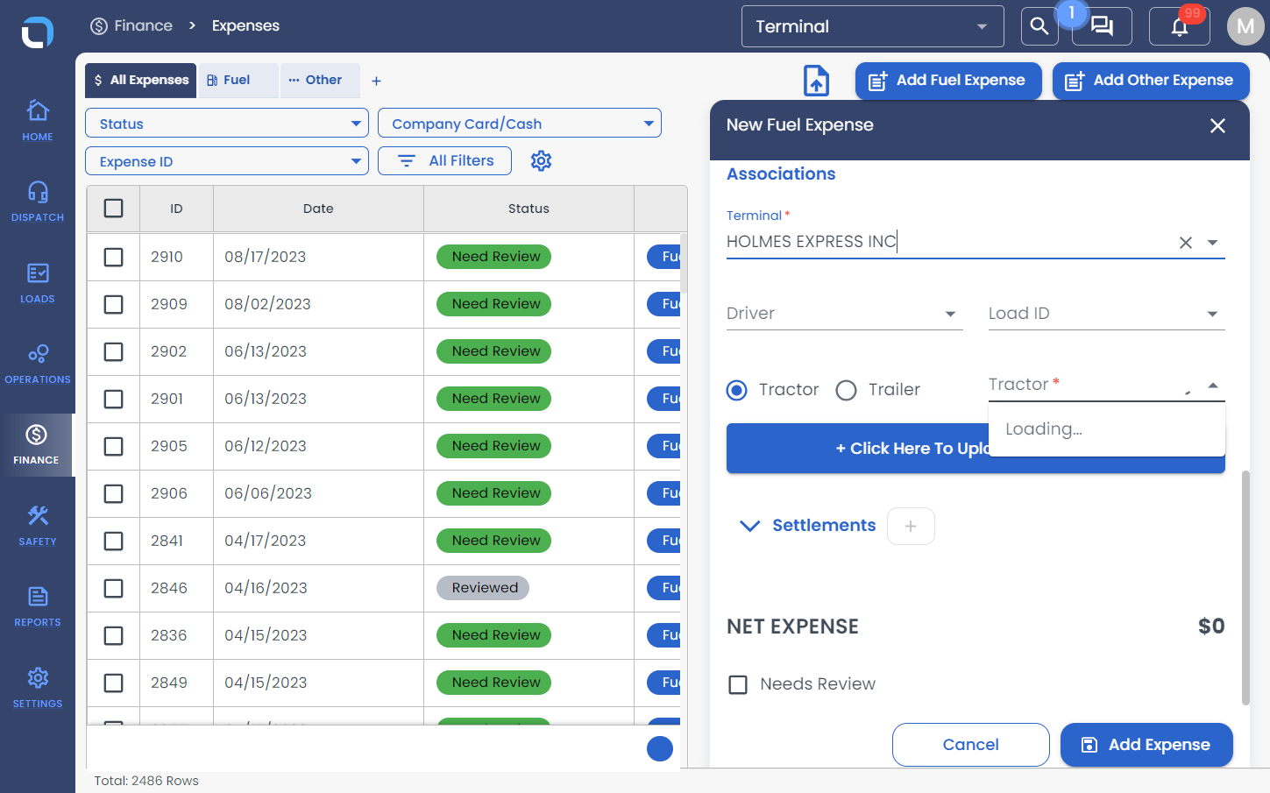Open the Company Card/Cash dropdown
Viewport: 1270px width, 793px height.
[520, 124]
